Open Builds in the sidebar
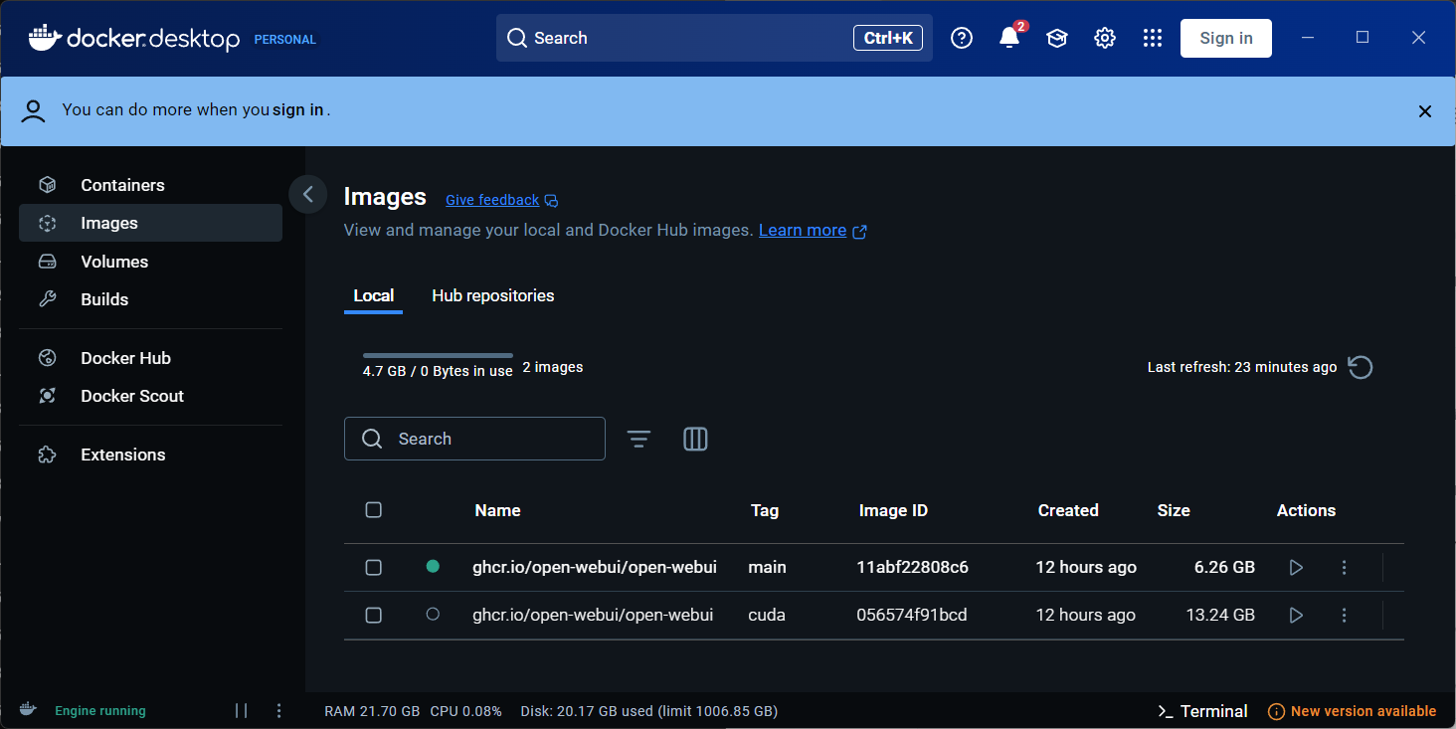Viewport: 1456px width, 729px height. (151, 299)
